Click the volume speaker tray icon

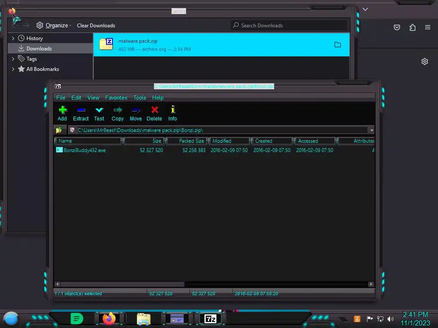coord(391,319)
